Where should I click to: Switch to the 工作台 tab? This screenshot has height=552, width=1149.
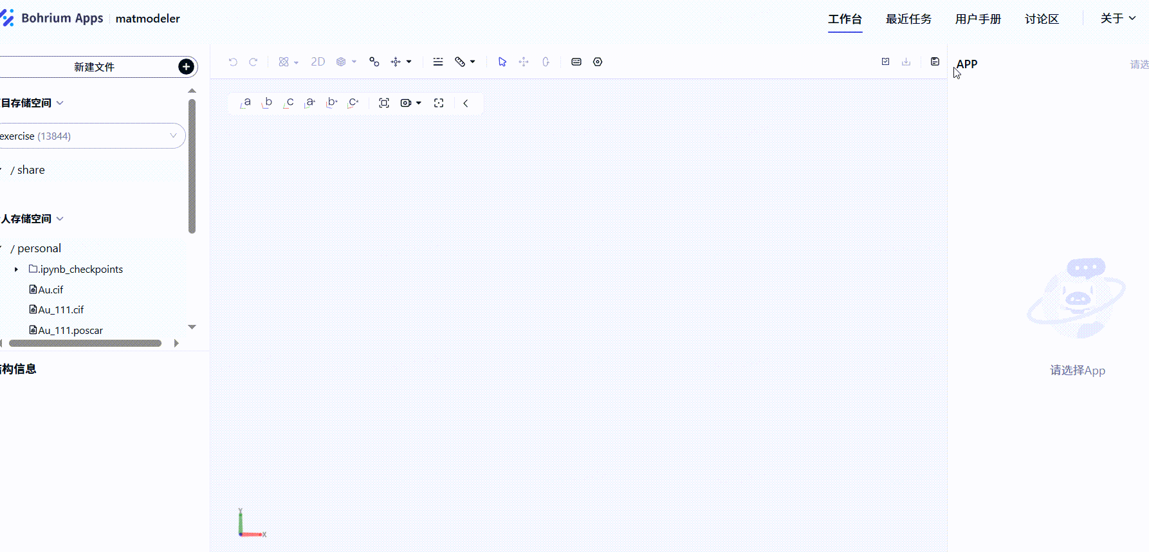click(x=845, y=19)
